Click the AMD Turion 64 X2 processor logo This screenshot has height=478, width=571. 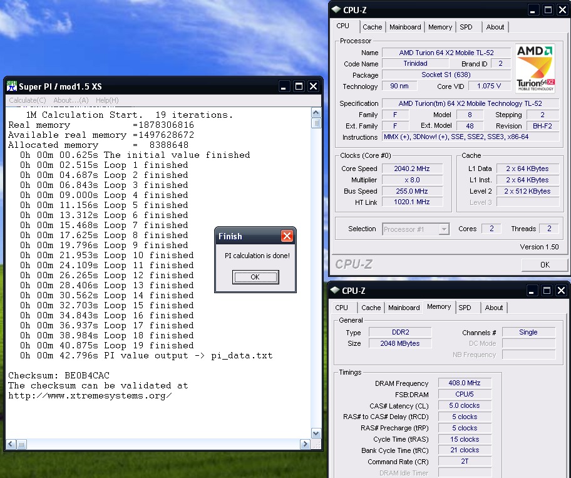[x=535, y=68]
